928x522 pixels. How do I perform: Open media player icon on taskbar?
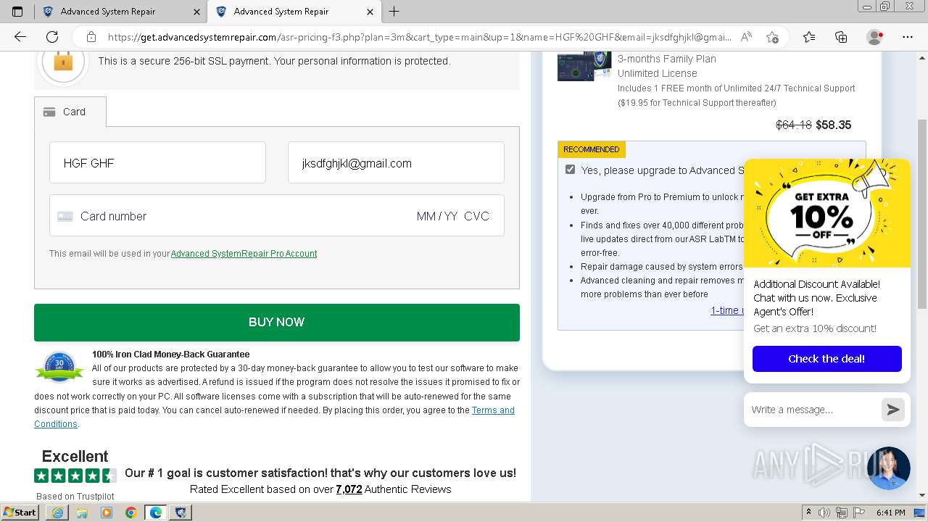coord(107,513)
